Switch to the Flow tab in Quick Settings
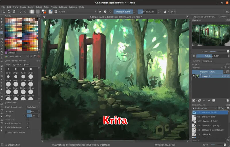 coord(26,65)
